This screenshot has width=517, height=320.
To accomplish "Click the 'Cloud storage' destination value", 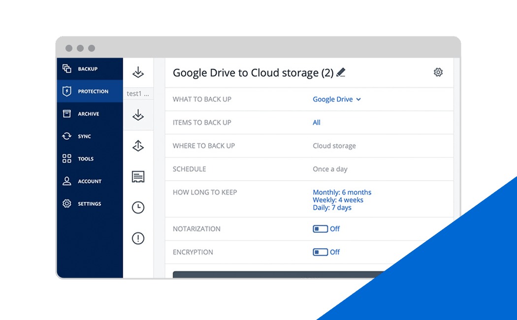I will (x=334, y=146).
